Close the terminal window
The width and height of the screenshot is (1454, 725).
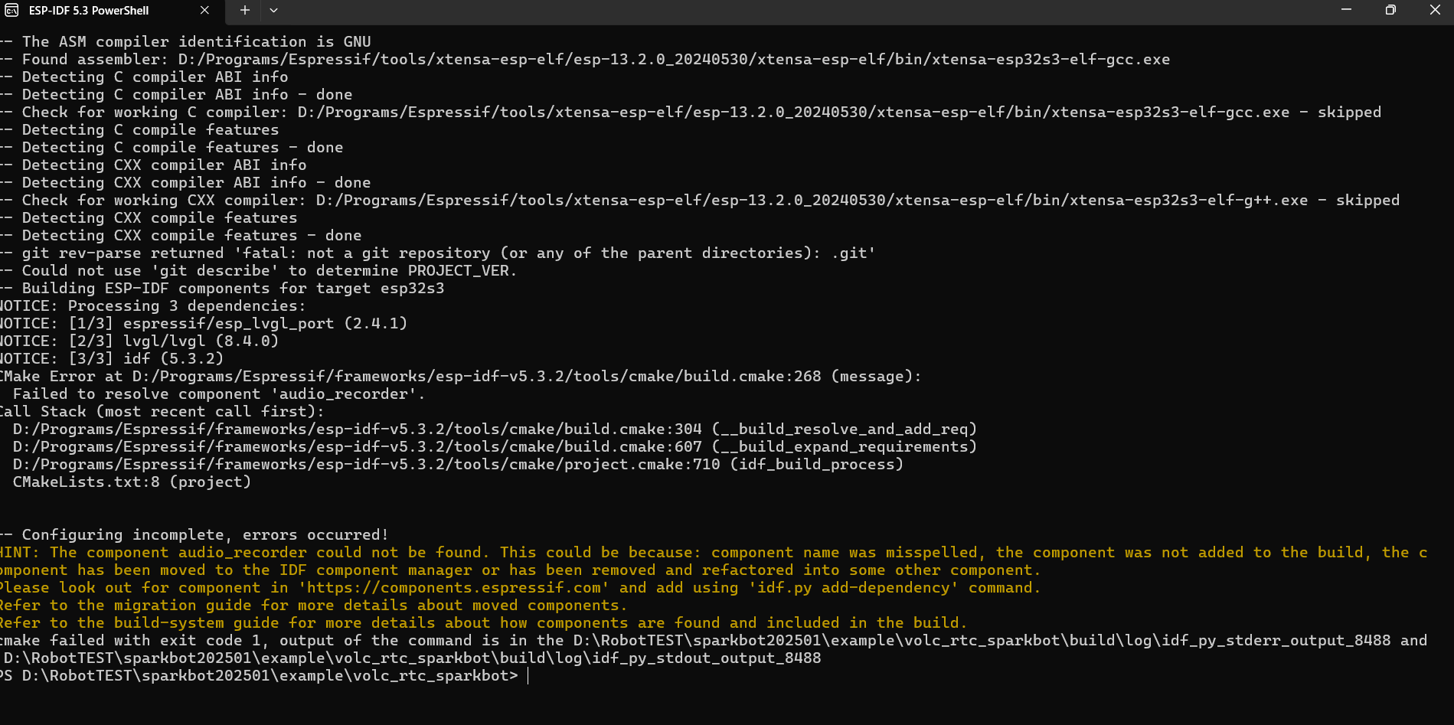tap(1434, 10)
